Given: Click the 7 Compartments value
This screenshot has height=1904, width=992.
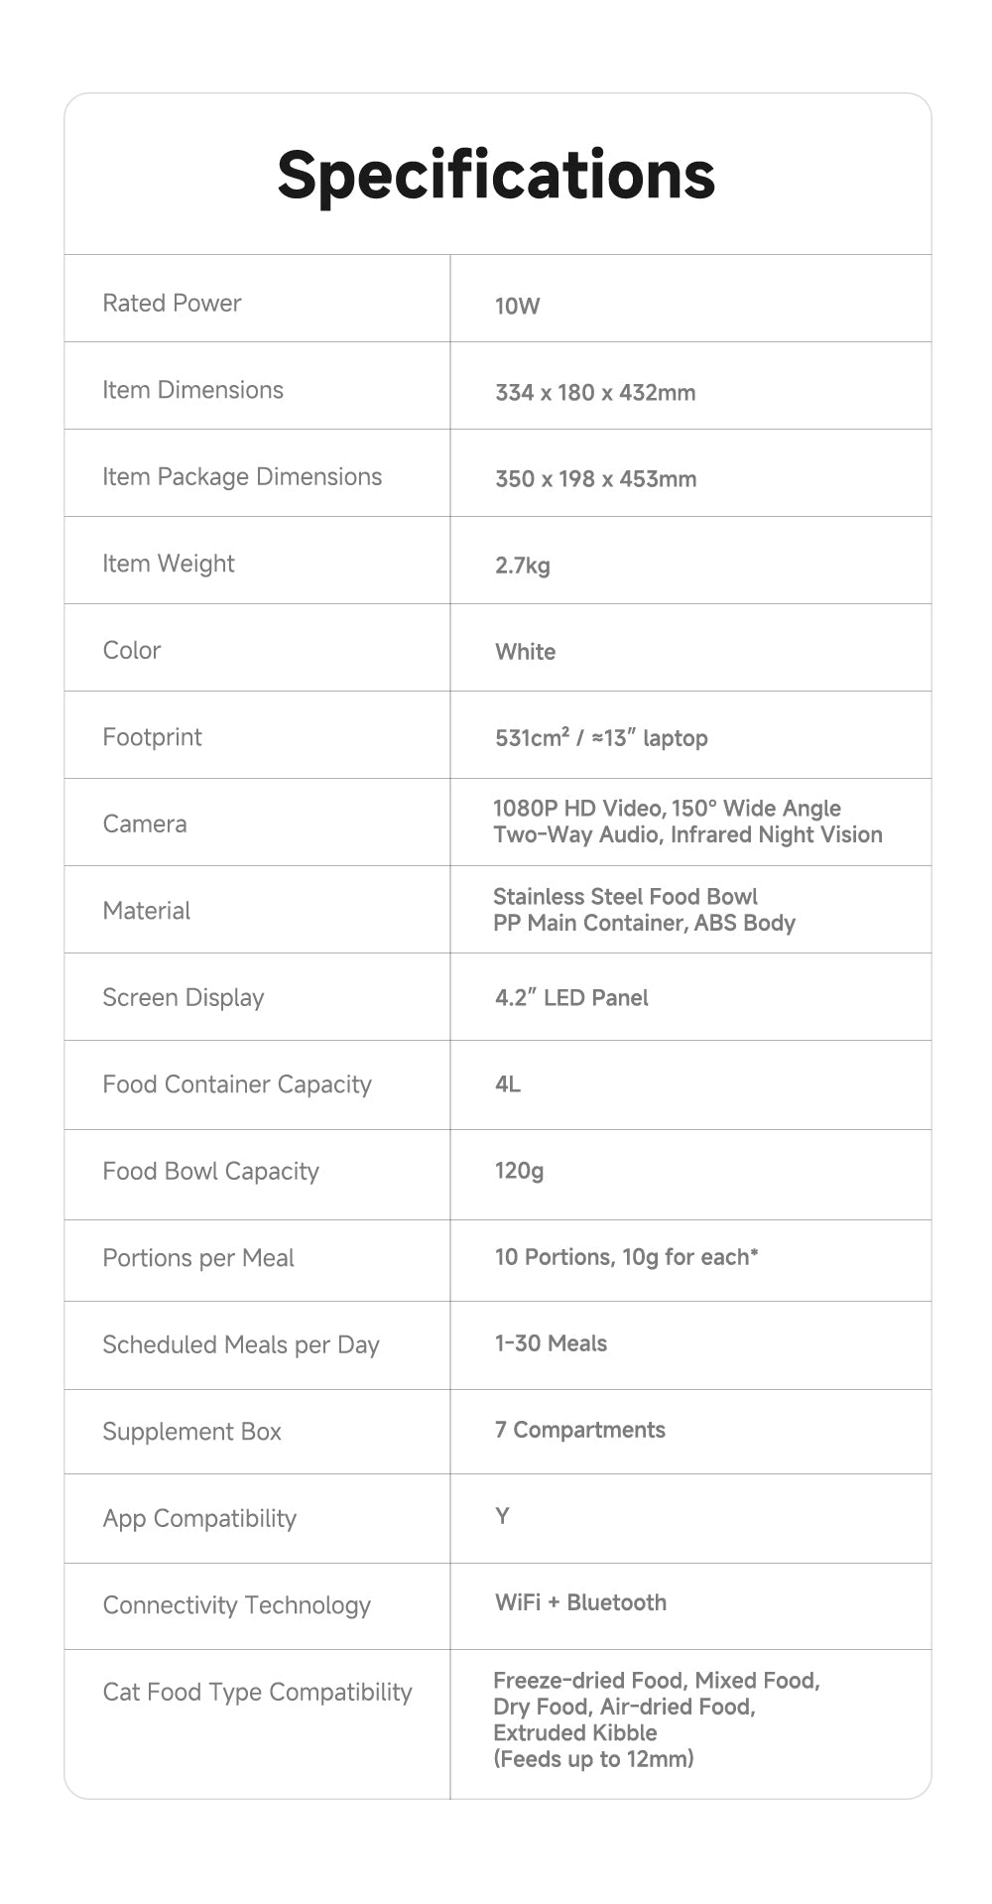Looking at the screenshot, I should [x=579, y=1430].
